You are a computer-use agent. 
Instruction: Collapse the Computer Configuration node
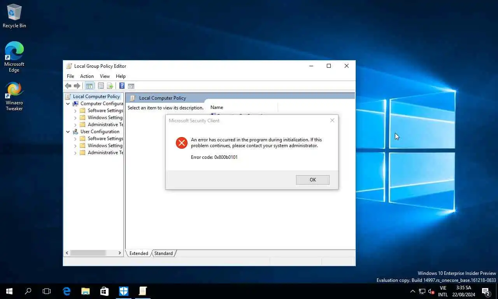coord(68,104)
